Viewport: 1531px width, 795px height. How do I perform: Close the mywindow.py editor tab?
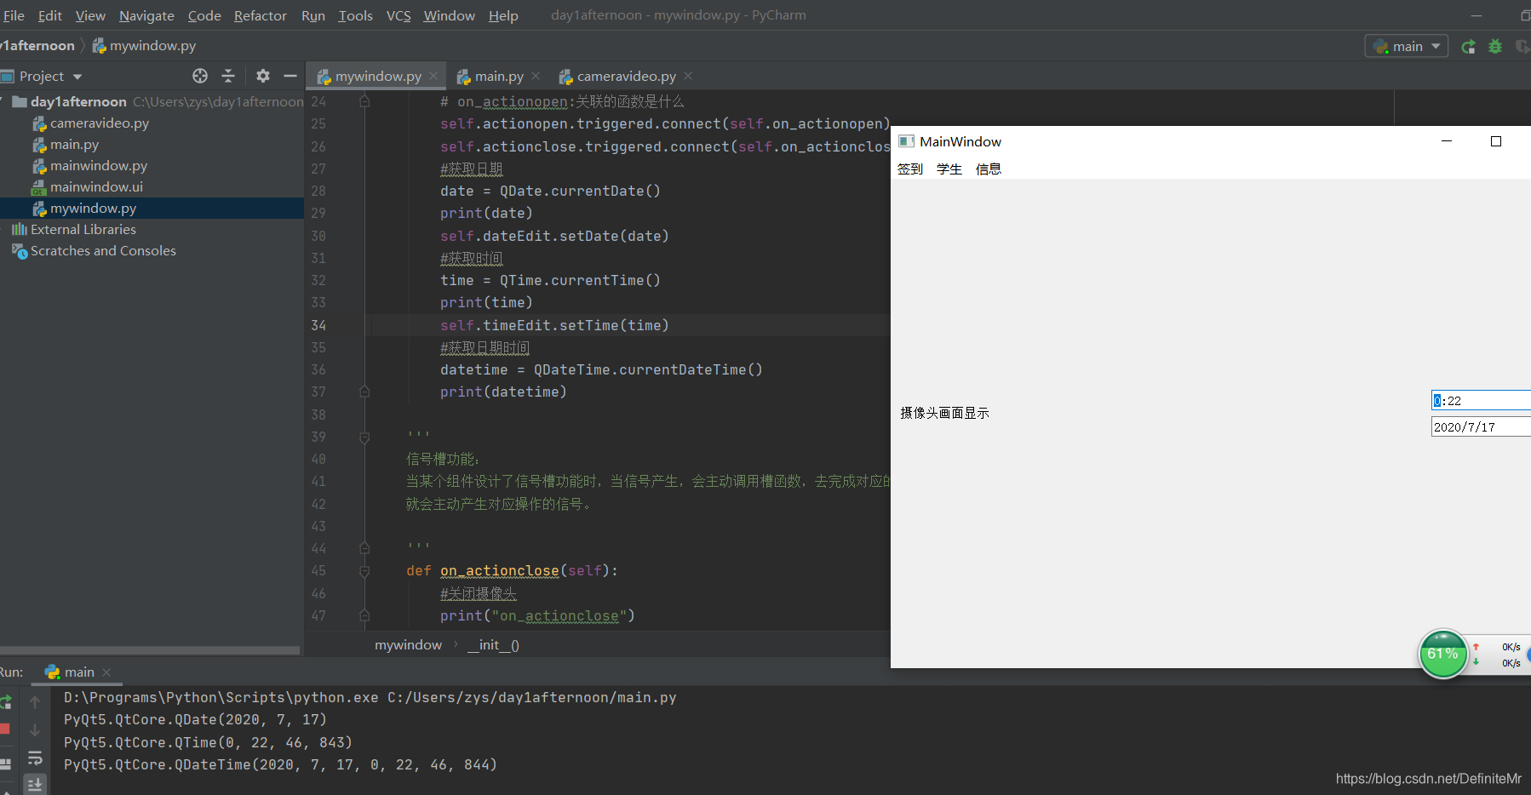(x=433, y=76)
